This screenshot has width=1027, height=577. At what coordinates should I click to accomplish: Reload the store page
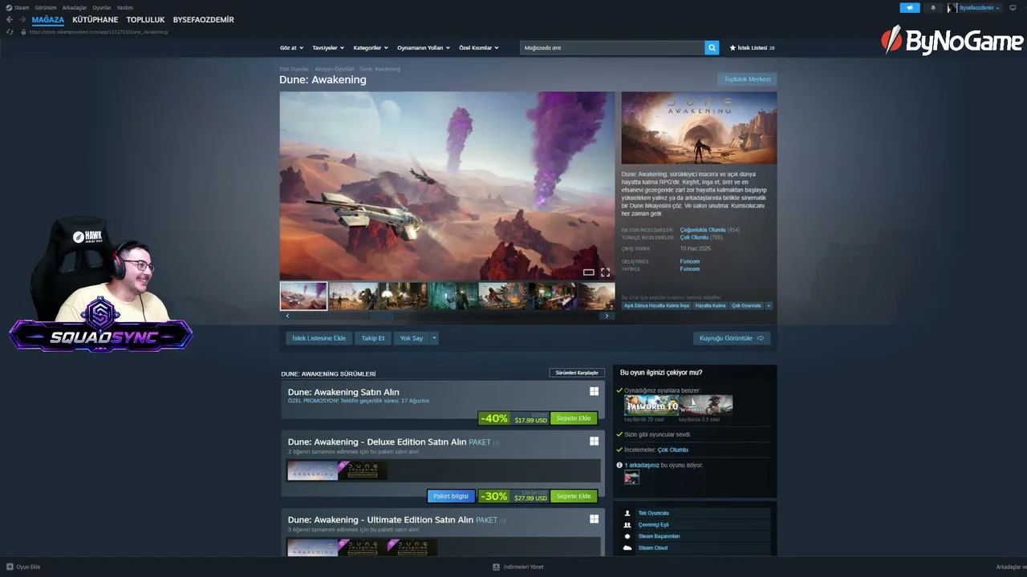point(10,32)
